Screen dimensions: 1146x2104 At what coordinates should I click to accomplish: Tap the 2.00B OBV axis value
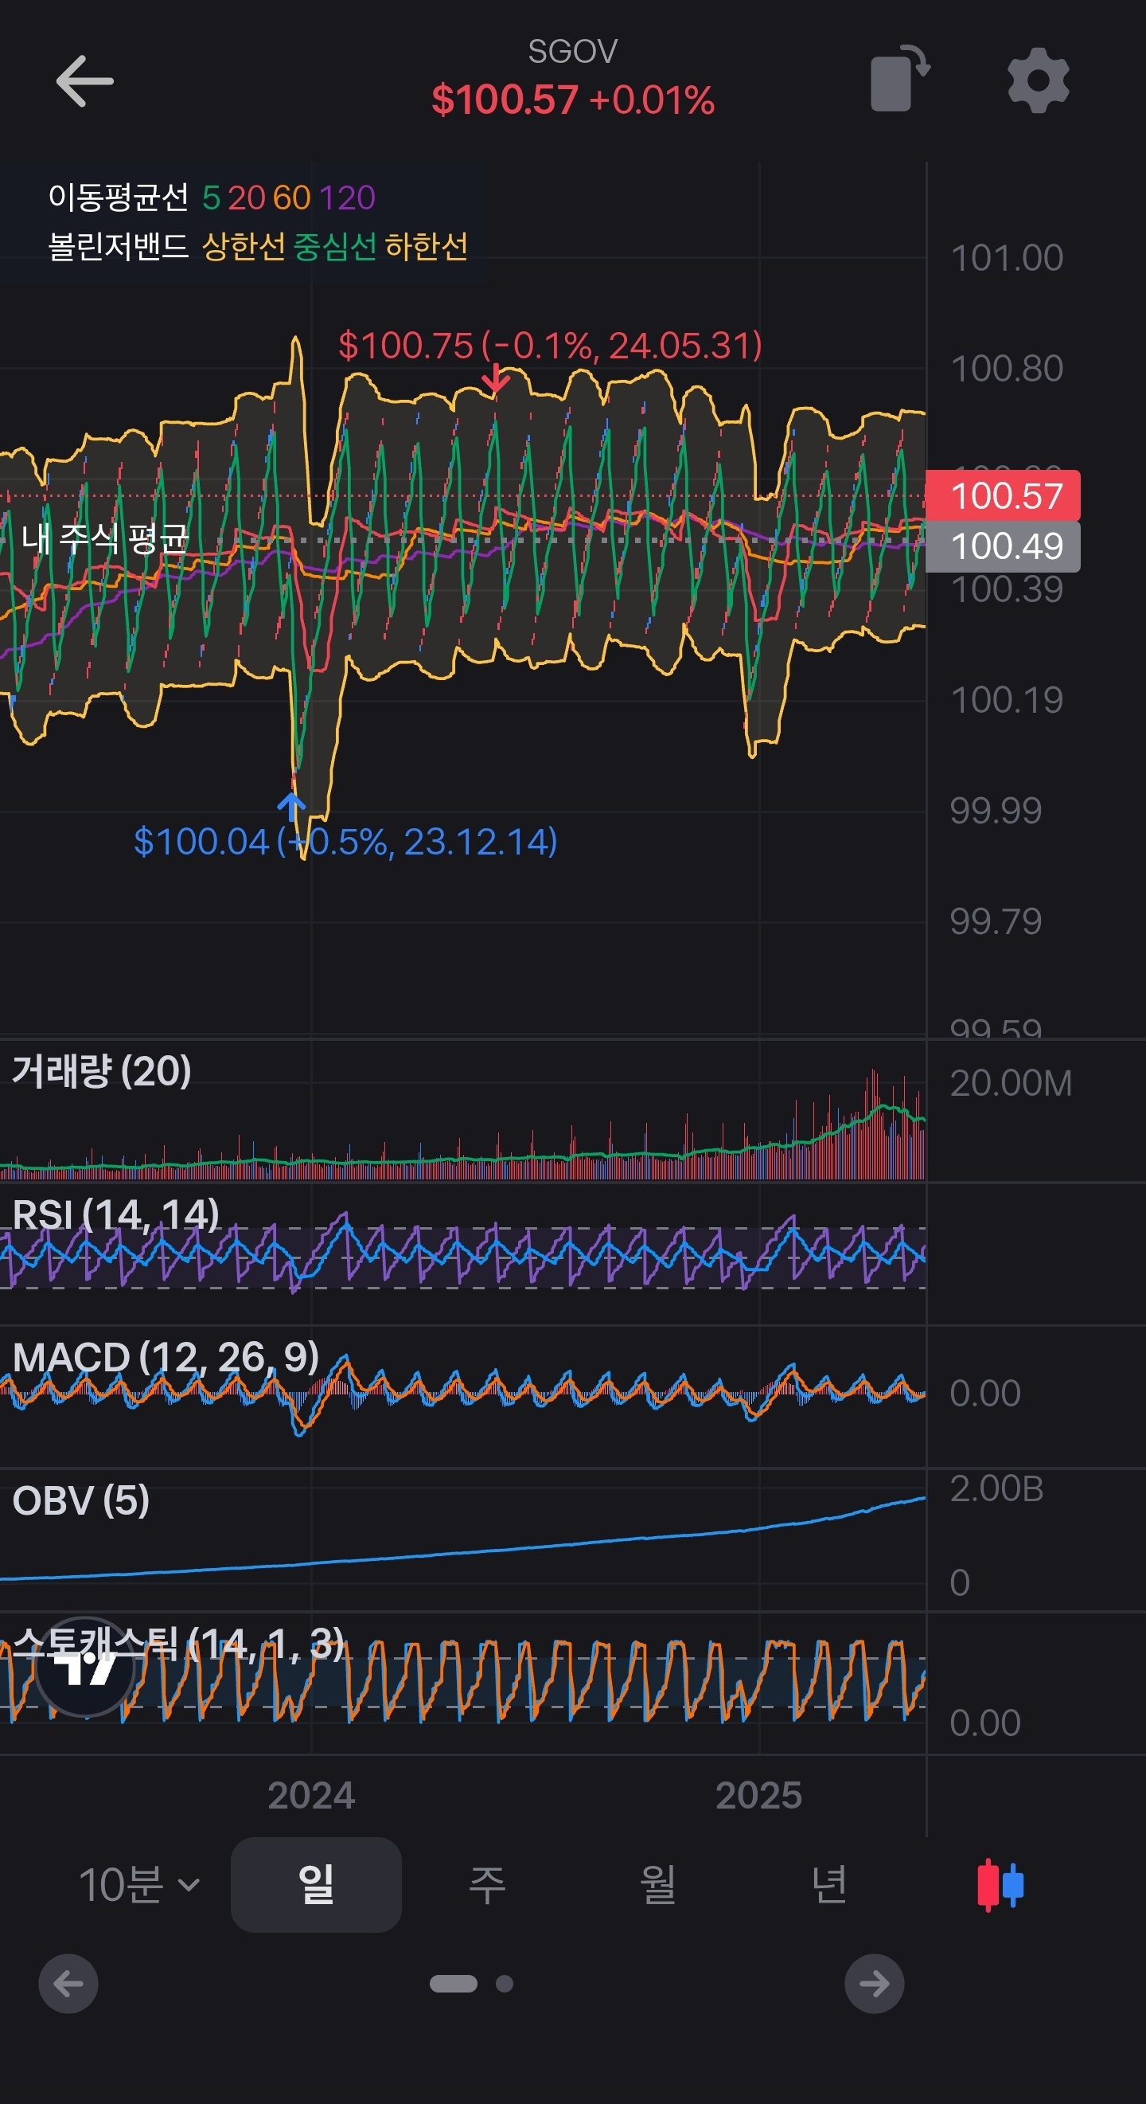[996, 1488]
